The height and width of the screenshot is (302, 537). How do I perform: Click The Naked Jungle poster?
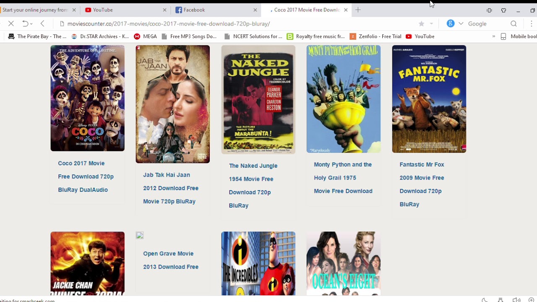258,99
